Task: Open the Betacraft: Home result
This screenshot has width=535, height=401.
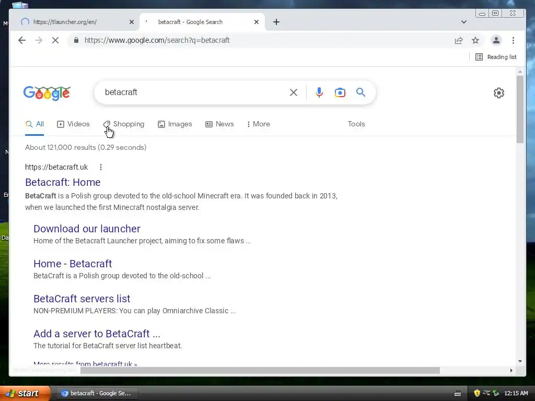Action: pos(63,182)
